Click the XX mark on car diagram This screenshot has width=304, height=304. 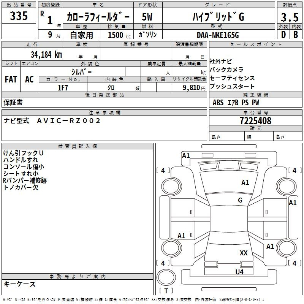click(x=244, y=253)
